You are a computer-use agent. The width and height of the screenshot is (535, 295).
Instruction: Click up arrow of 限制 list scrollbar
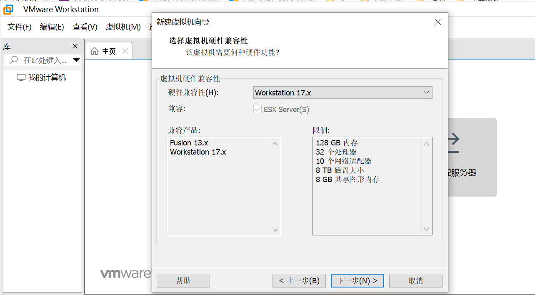point(426,144)
